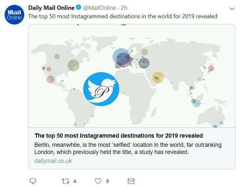Click the card headline about Instagrammed destinations
240x188 pixels.
pyautogui.click(x=119, y=135)
